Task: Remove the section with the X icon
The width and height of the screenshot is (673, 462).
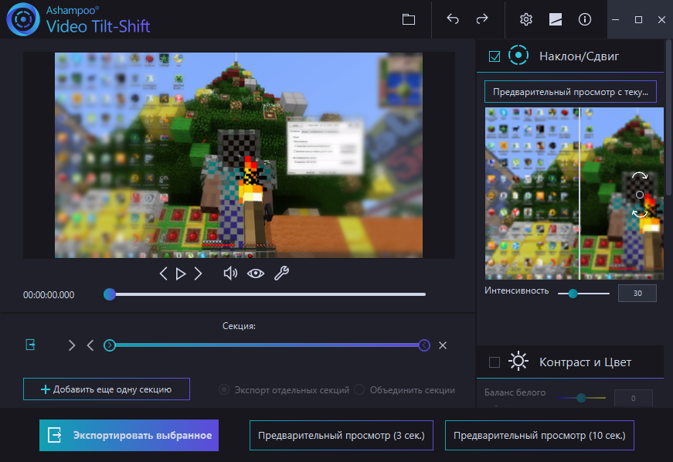Action: tap(443, 345)
